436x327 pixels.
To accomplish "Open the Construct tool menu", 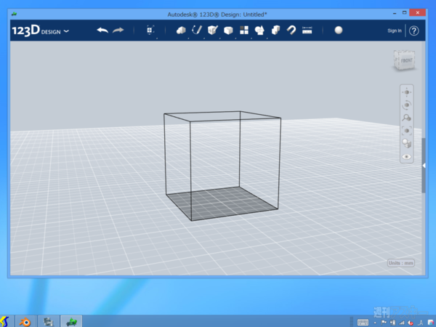I will click(x=213, y=30).
